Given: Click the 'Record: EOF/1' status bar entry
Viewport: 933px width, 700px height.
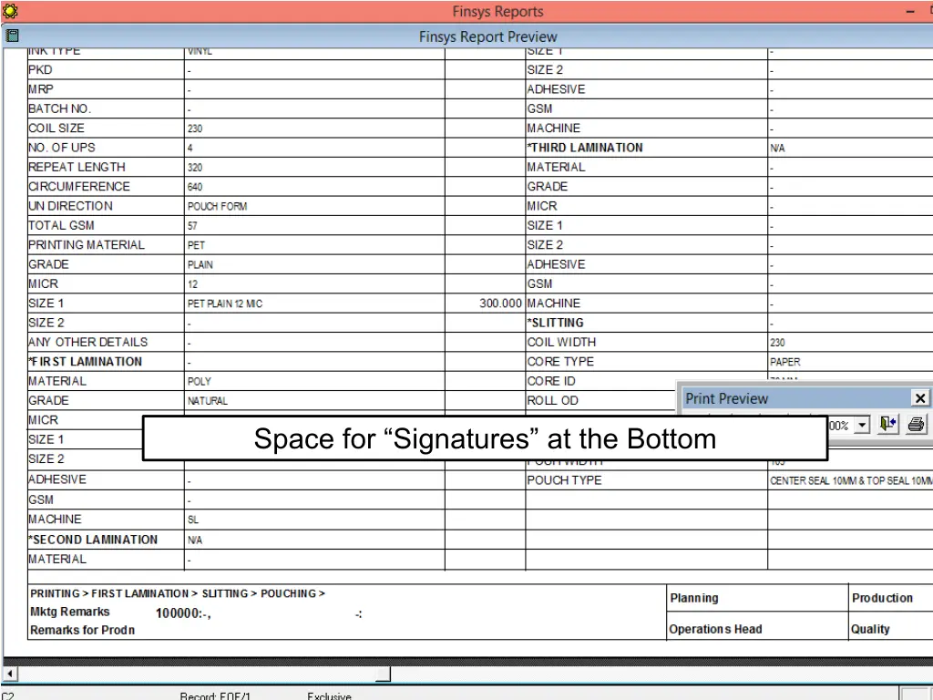Looking at the screenshot, I should pyautogui.click(x=215, y=695).
